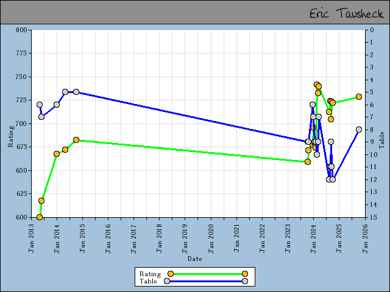
Task: Click the first gray Table point in early 2013
Action: click(40, 105)
